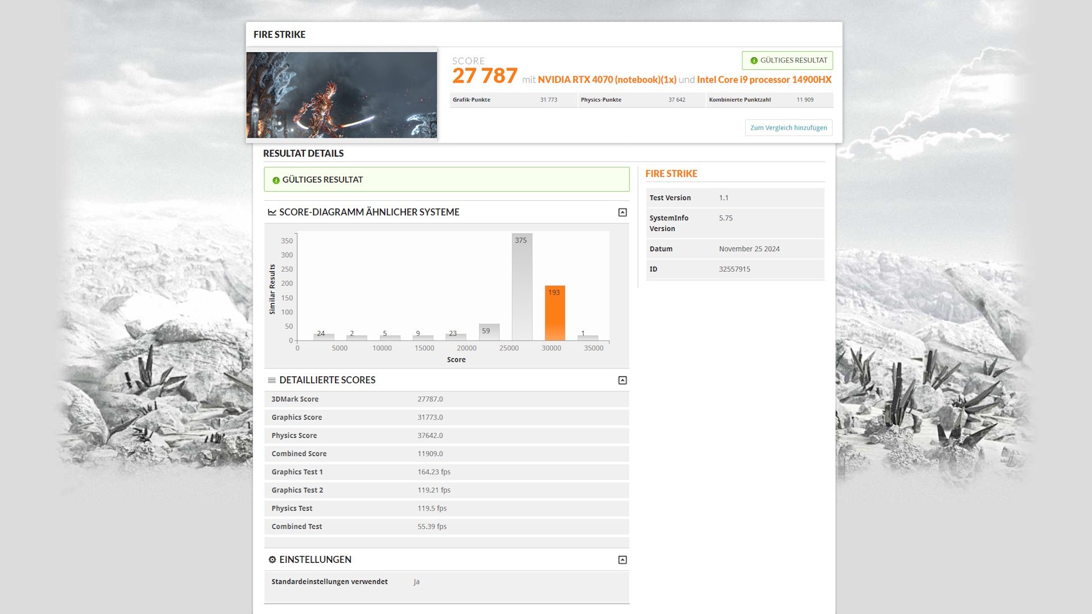
Task: Click the info icon in the green Gültiges Resultat banner
Action: [x=276, y=180]
